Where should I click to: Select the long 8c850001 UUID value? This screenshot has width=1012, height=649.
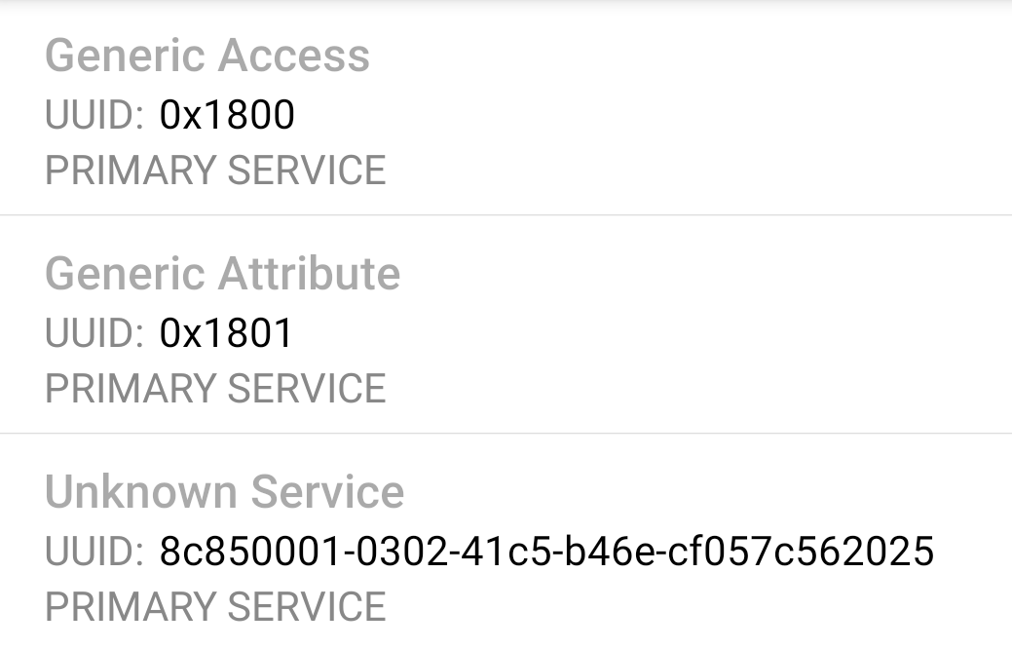(x=546, y=552)
